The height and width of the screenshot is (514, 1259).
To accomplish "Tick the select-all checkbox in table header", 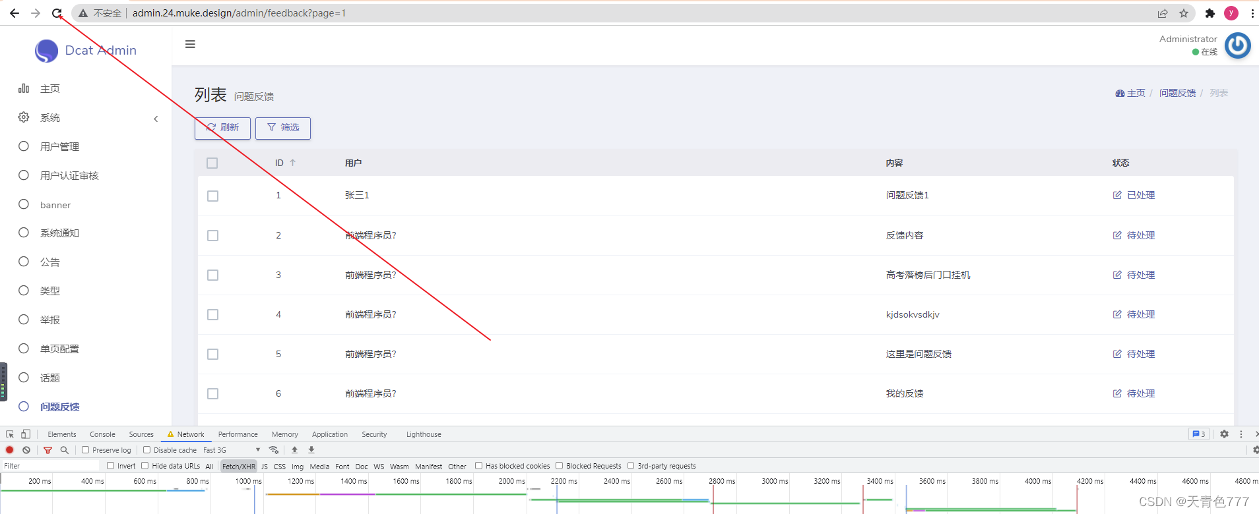I will [212, 163].
